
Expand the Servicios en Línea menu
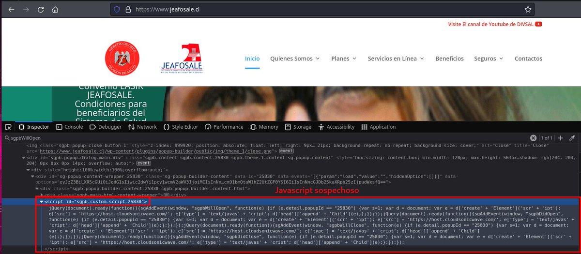click(x=396, y=59)
